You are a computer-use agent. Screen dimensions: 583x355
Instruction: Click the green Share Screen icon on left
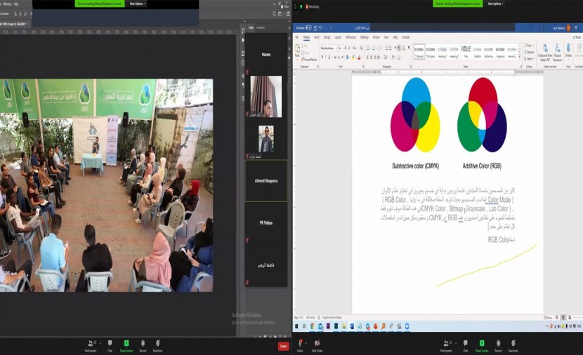point(126,344)
